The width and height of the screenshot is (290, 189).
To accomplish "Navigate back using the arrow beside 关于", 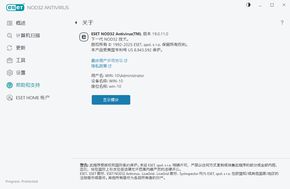I will [76, 22].
